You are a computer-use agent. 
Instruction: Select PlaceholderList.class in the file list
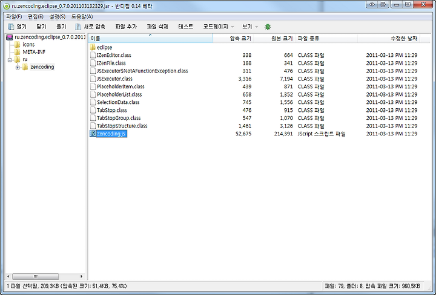point(119,94)
